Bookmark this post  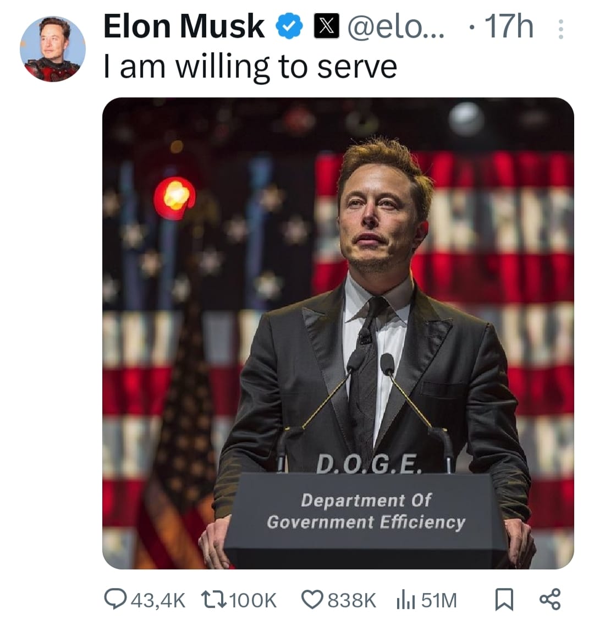[503, 600]
